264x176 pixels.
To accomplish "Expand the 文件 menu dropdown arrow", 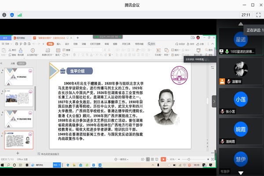I will (11, 44).
